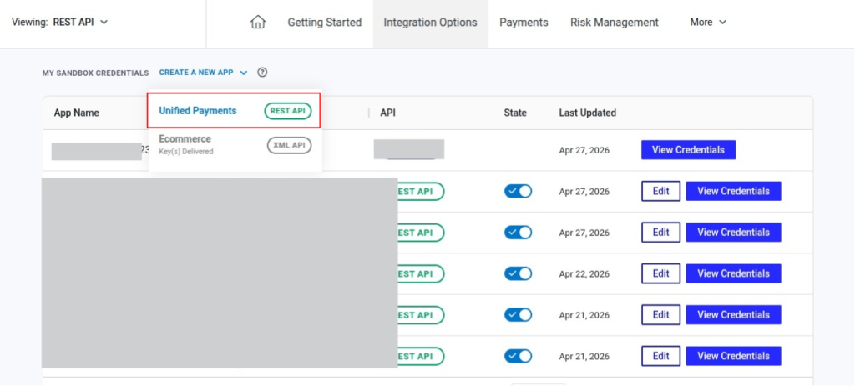Open the Getting Started tab

325,23
